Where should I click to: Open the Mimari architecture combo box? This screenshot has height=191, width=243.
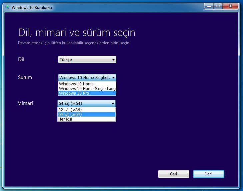pyautogui.click(x=86, y=103)
